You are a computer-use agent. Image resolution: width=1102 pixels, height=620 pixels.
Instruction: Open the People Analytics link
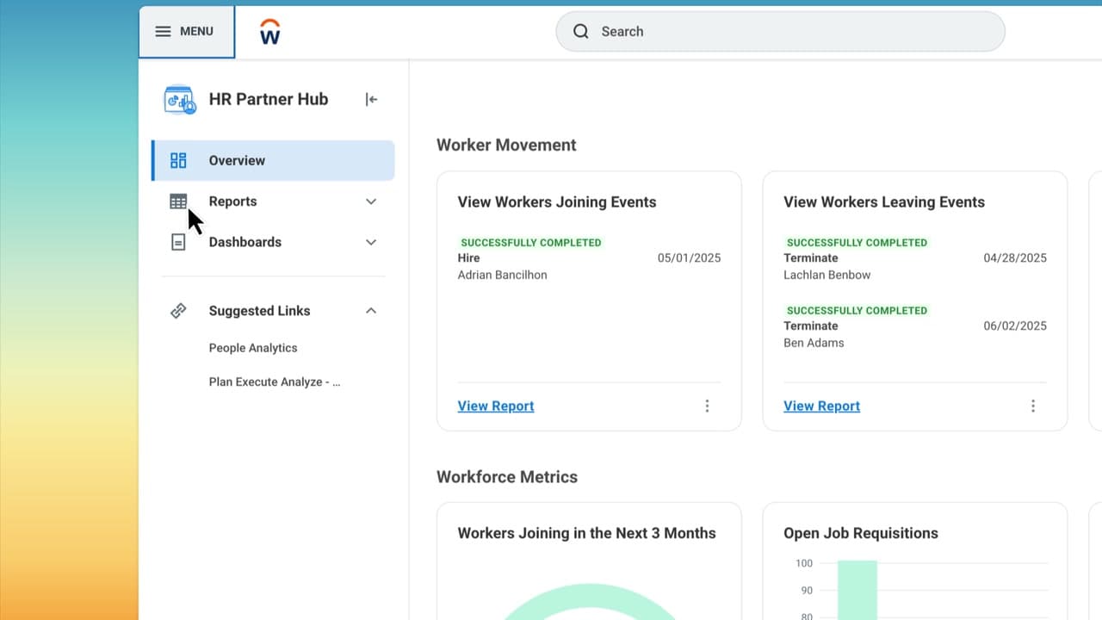point(253,348)
